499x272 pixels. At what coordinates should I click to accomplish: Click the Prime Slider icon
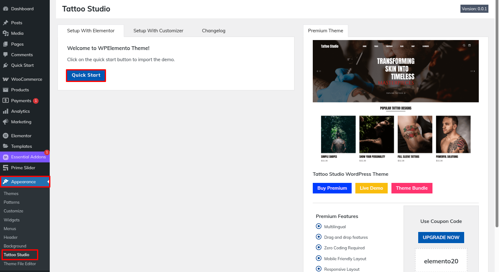(6, 168)
